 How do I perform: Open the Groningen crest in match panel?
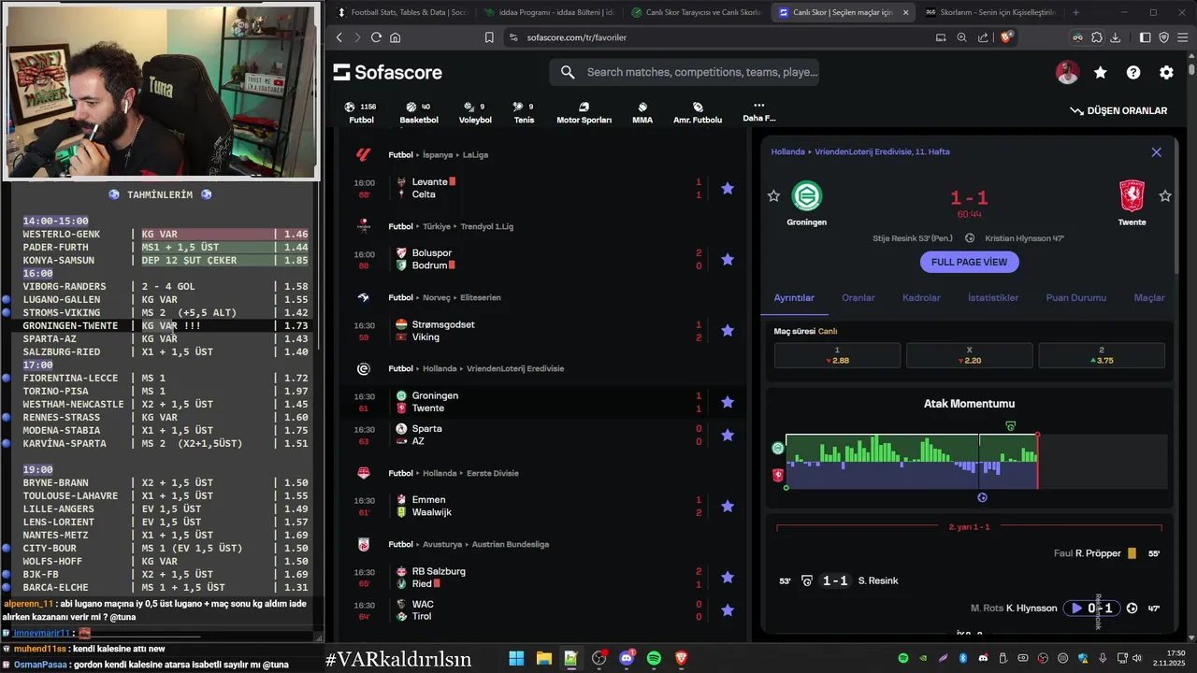point(806,196)
